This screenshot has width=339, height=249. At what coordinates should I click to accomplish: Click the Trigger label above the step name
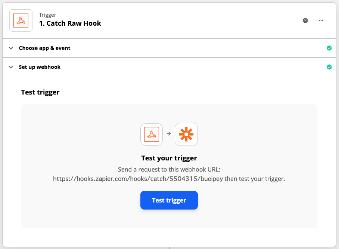point(47,15)
